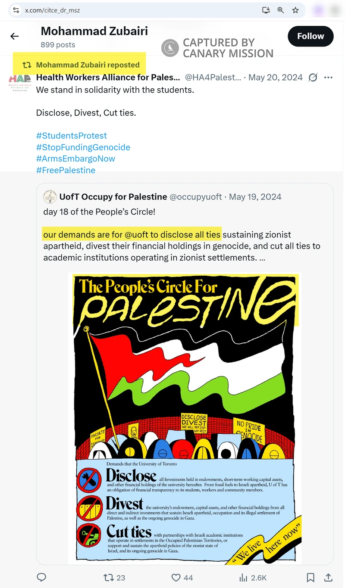345x588 pixels.
Task: Share the post via share icon
Action: 328,577
